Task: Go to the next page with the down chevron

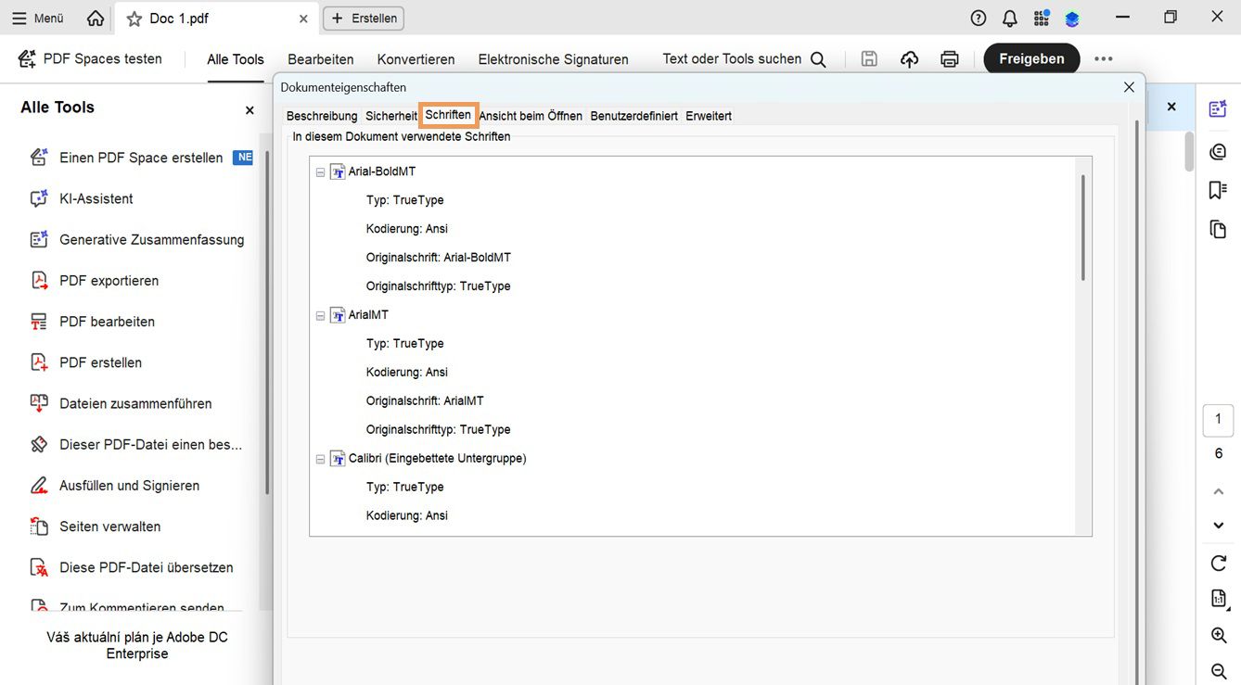Action: [1219, 526]
